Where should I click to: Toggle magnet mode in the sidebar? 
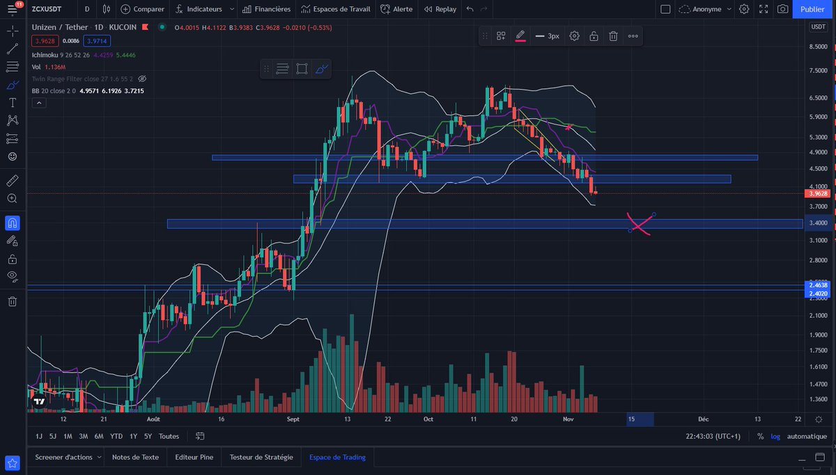click(x=13, y=223)
